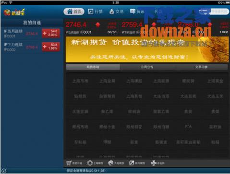The width and height of the screenshot is (230, 174).
Task: Select 郑州小麦 in the market grid
Action: (107, 127)
